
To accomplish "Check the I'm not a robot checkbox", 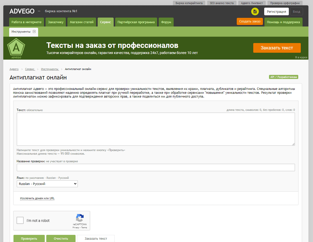I will pyautogui.click(x=20, y=221).
